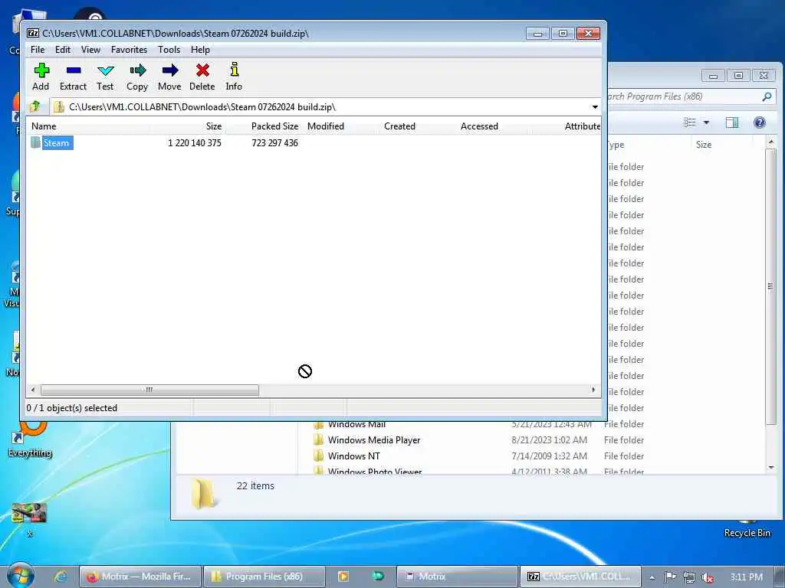The image size is (785, 588).
Task: Run the Test archive tool
Action: tap(105, 70)
